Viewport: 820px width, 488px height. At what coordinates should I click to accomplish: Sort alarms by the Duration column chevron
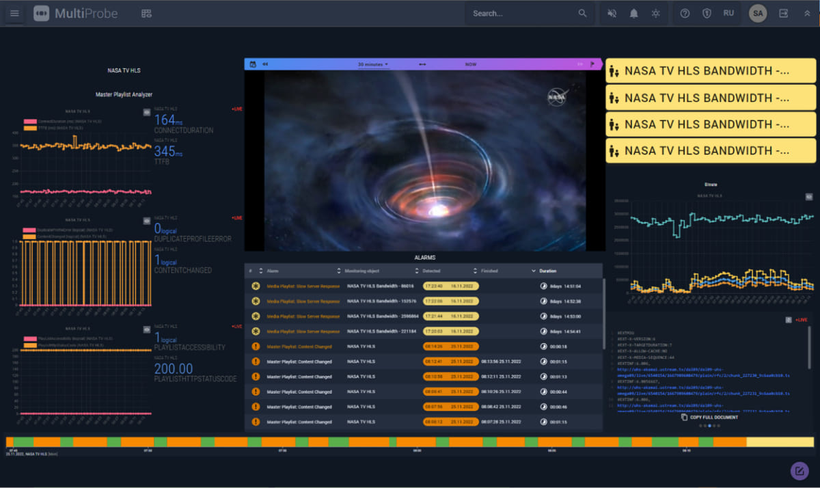(x=534, y=271)
